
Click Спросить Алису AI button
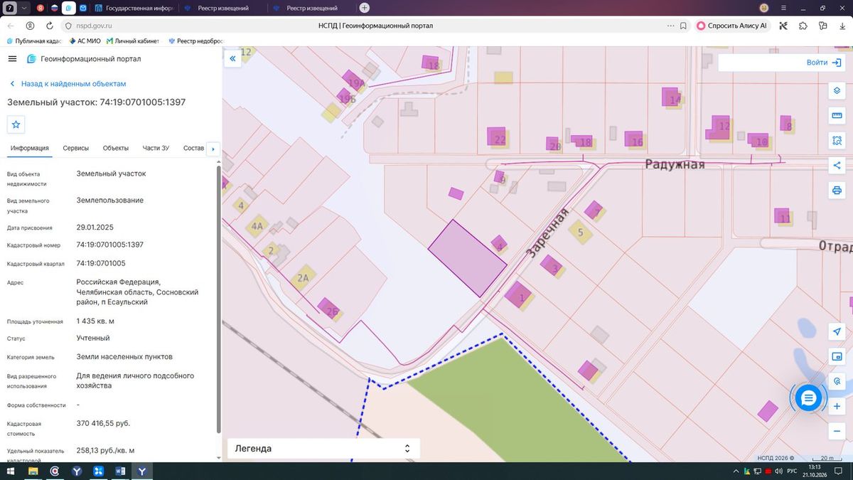732,26
